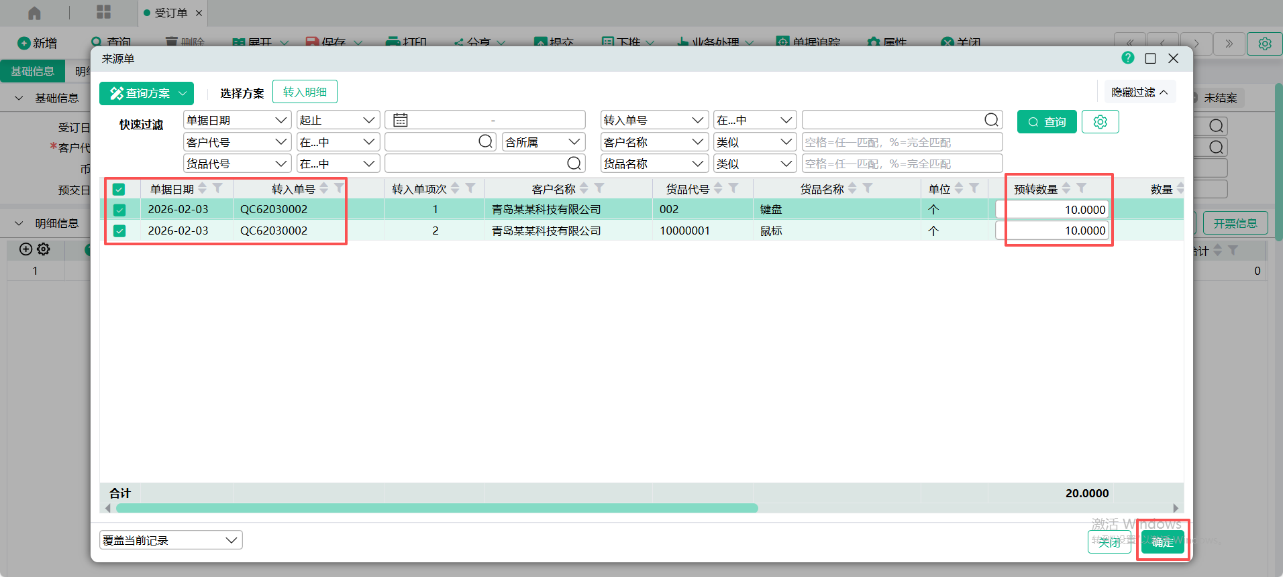The width and height of the screenshot is (1283, 577).
Task: Click search magnifier in 货品代号 field
Action: [x=574, y=164]
